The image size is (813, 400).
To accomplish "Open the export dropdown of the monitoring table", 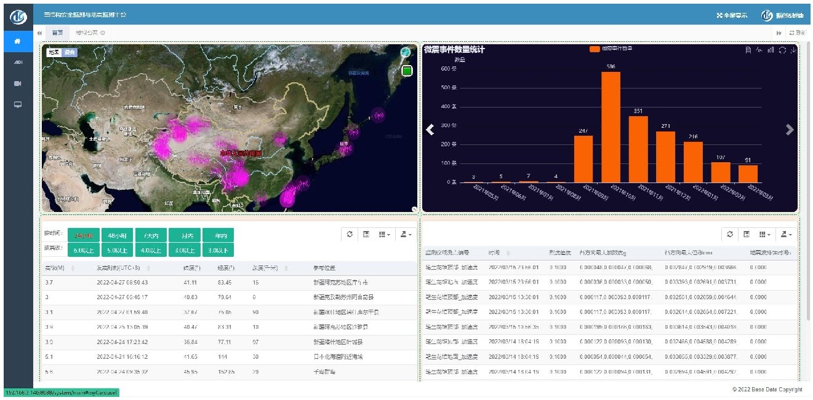I will tap(785, 234).
